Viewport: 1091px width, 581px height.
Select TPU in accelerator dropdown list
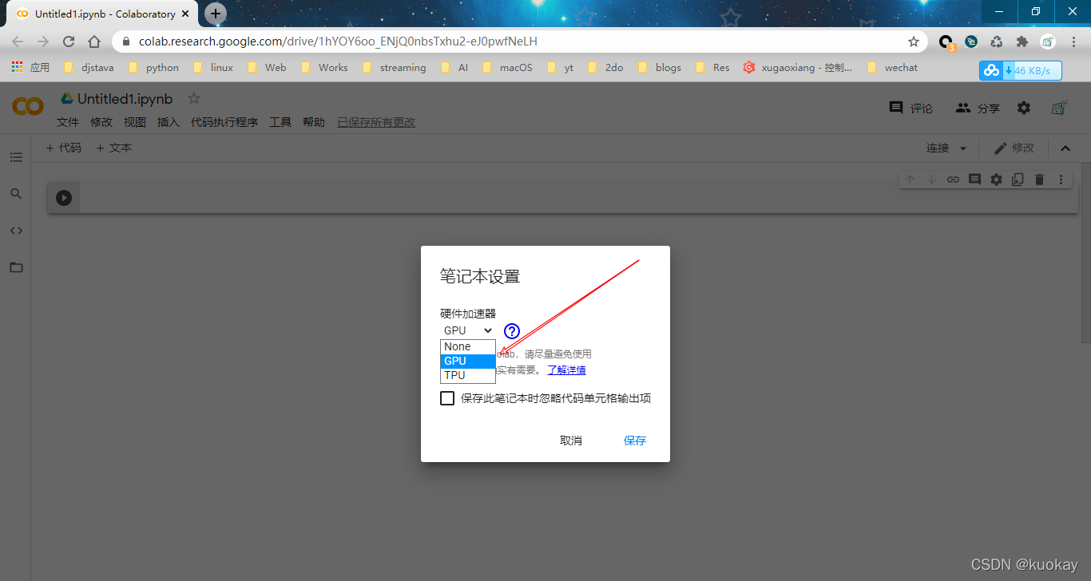pyautogui.click(x=467, y=375)
